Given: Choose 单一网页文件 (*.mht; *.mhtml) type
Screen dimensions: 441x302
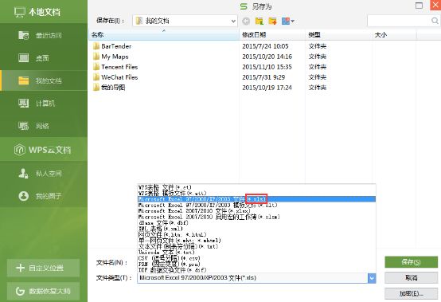Looking at the screenshot, I should (256, 241).
